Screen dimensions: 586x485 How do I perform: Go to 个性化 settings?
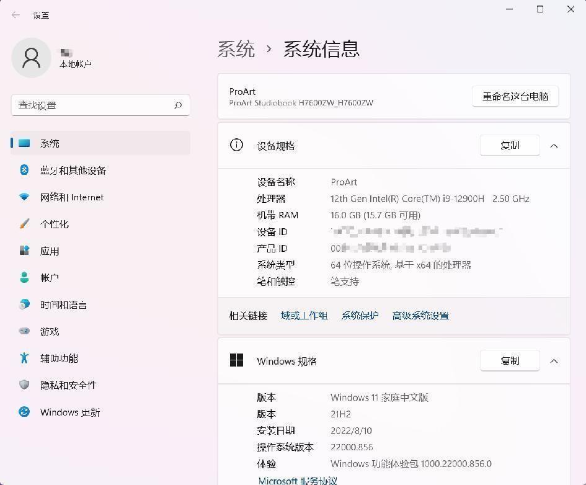100,224
